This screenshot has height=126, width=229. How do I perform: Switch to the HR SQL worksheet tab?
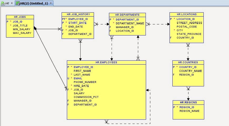click(x=7, y=3)
